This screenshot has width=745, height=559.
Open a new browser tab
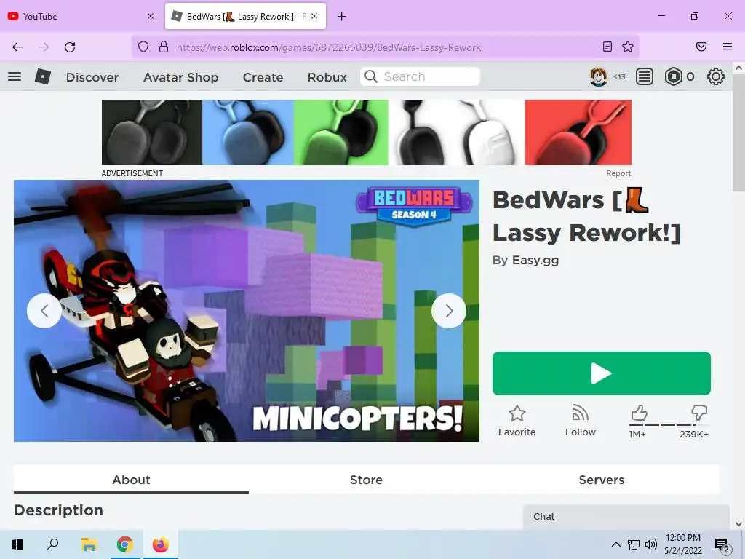[x=341, y=17]
